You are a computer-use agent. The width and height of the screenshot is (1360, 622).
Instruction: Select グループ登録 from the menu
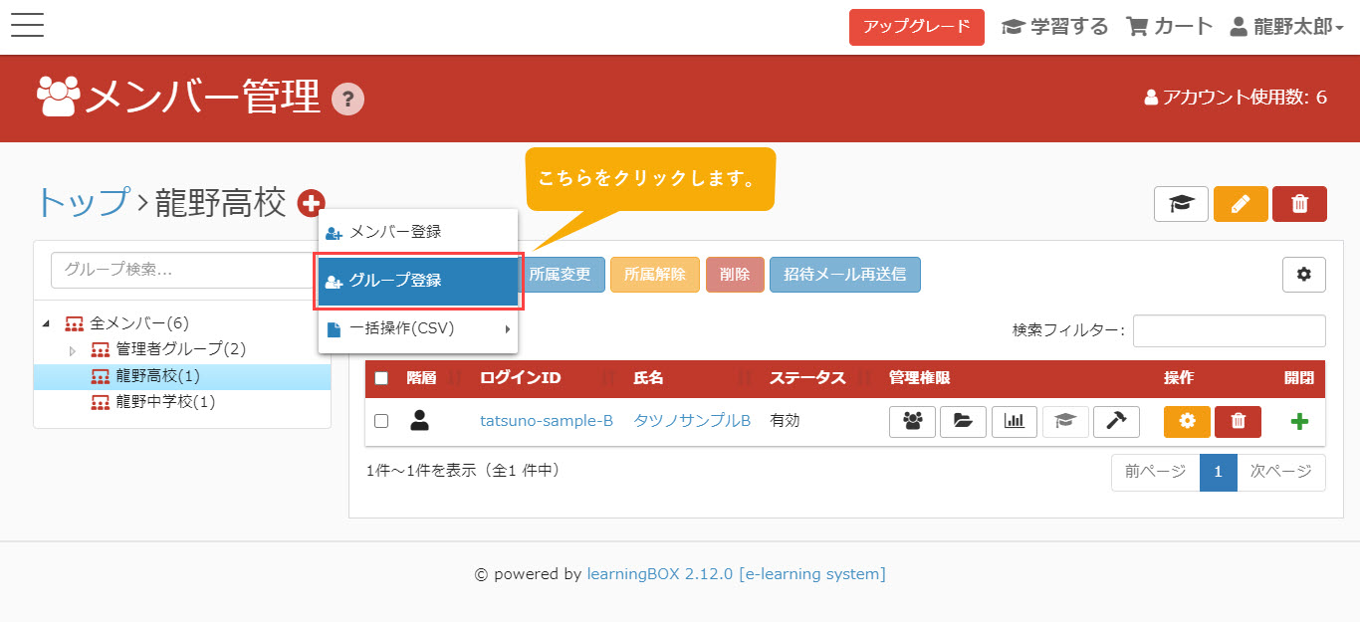click(x=418, y=281)
